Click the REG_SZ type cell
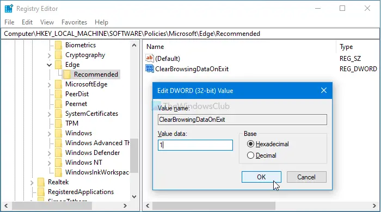The image size is (381, 212). tap(350, 59)
